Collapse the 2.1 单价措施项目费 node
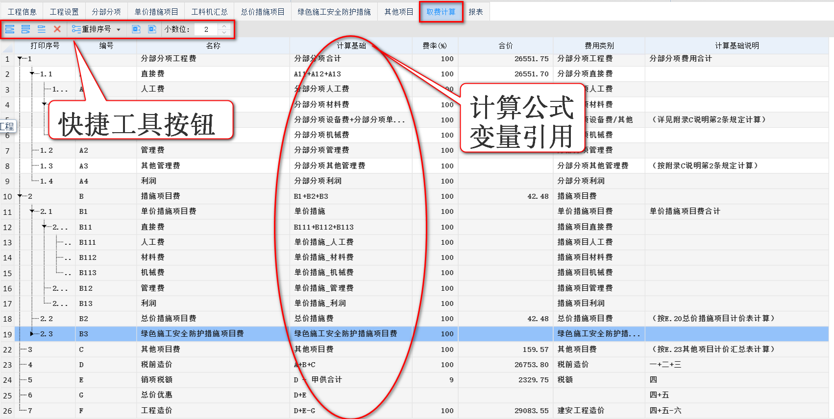Image resolution: width=834 pixels, height=419 pixels. (x=32, y=211)
